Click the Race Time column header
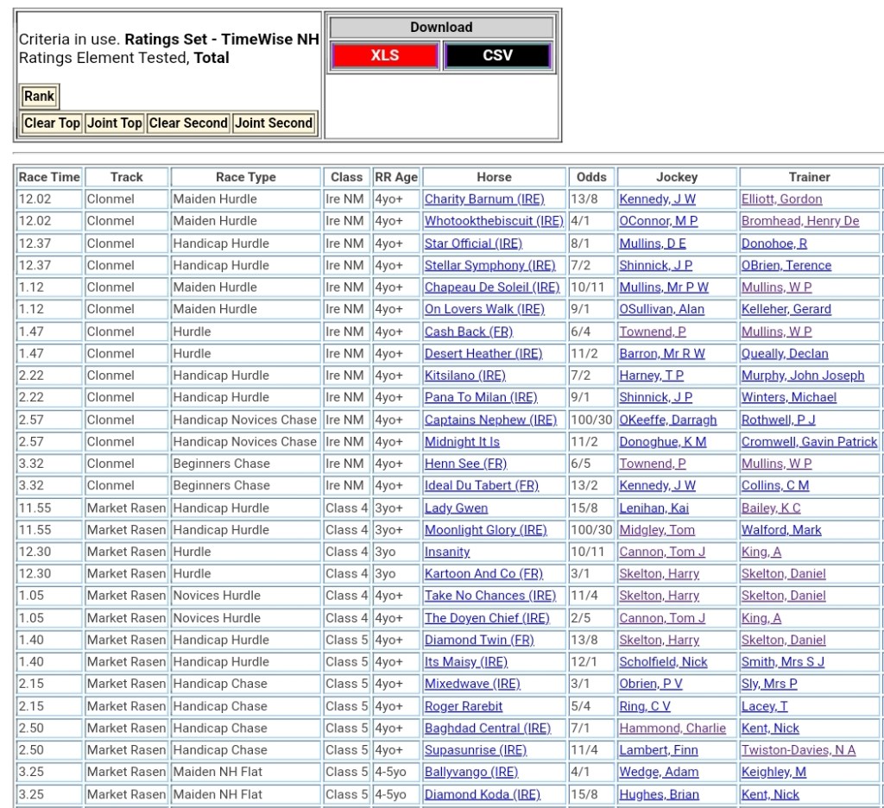 coord(49,177)
